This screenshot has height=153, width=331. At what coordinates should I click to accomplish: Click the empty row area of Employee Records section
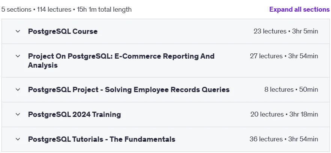tap(247, 89)
